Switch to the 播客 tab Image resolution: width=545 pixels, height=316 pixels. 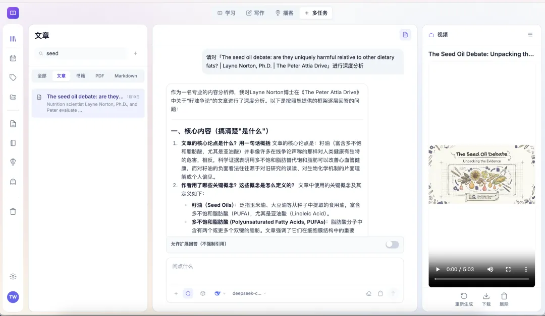click(x=284, y=13)
